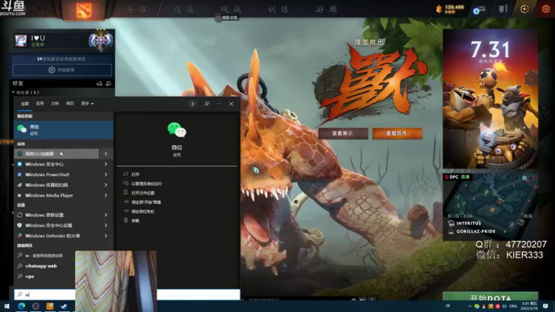The image size is (555, 312).
Task: Click the 查看展示 button under the hero title
Action: coord(343,133)
